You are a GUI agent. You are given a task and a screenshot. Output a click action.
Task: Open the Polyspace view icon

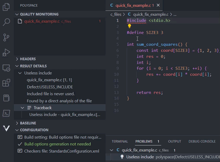pyautogui.click(x=6, y=128)
